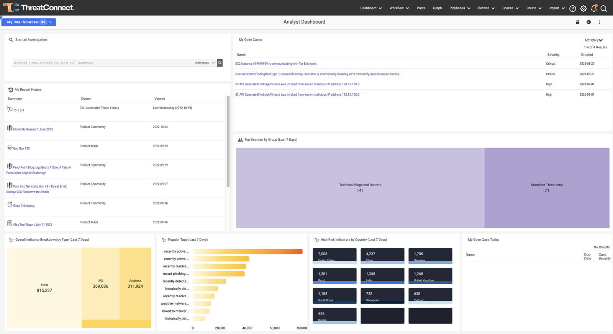This screenshot has width=613, height=334.
Task: Click the adversary icon beside Bad Guy 123
Action: 10,147
